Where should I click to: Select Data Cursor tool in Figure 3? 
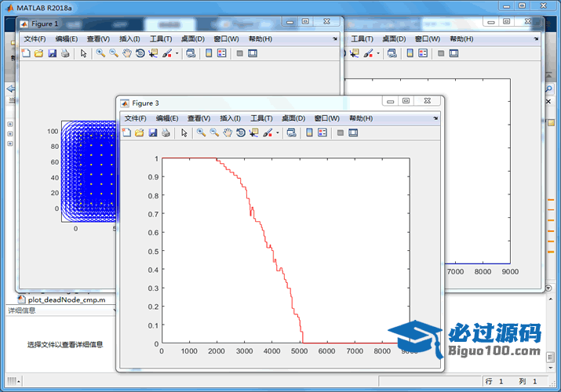tap(253, 133)
